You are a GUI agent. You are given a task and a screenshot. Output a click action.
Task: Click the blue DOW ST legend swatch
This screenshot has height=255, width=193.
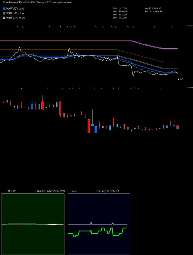4,8
